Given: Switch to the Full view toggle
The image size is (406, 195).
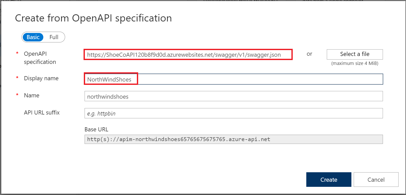Looking at the screenshot, I should [54, 37].
